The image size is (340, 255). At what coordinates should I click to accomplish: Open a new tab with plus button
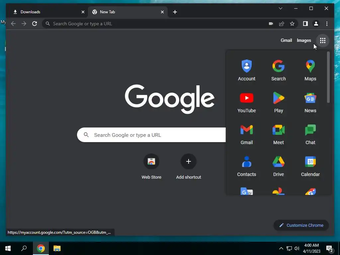click(175, 12)
